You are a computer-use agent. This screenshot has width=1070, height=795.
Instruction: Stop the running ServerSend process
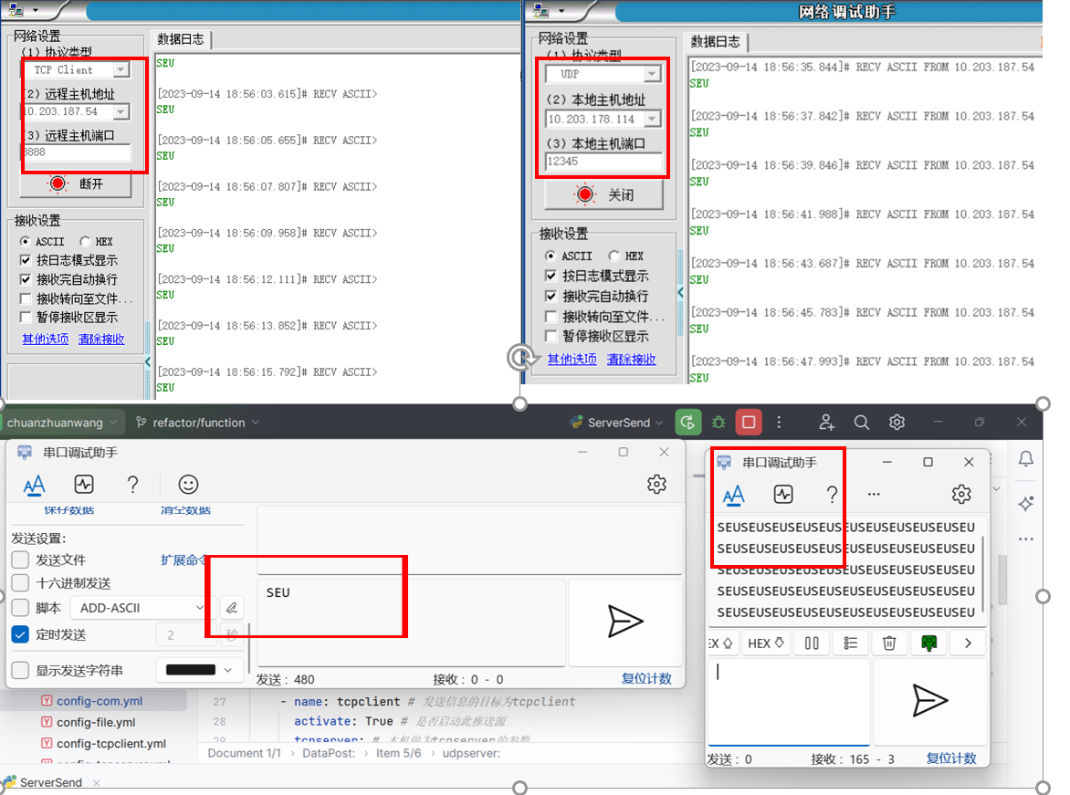[x=749, y=423]
